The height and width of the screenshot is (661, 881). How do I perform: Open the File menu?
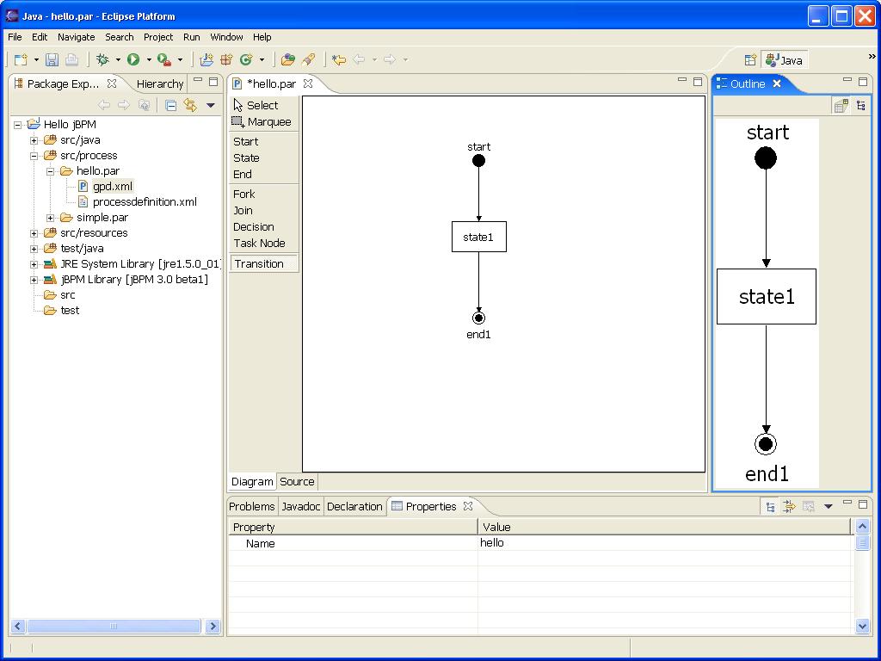point(15,37)
